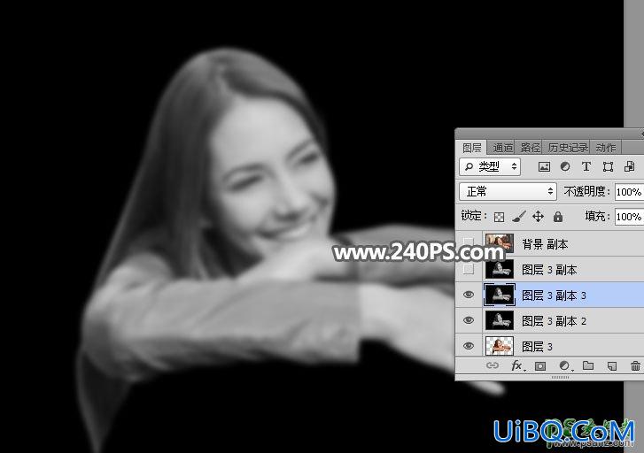Click the layers panel bottom resize grip
The width and height of the screenshot is (644, 453).
click(x=560, y=377)
